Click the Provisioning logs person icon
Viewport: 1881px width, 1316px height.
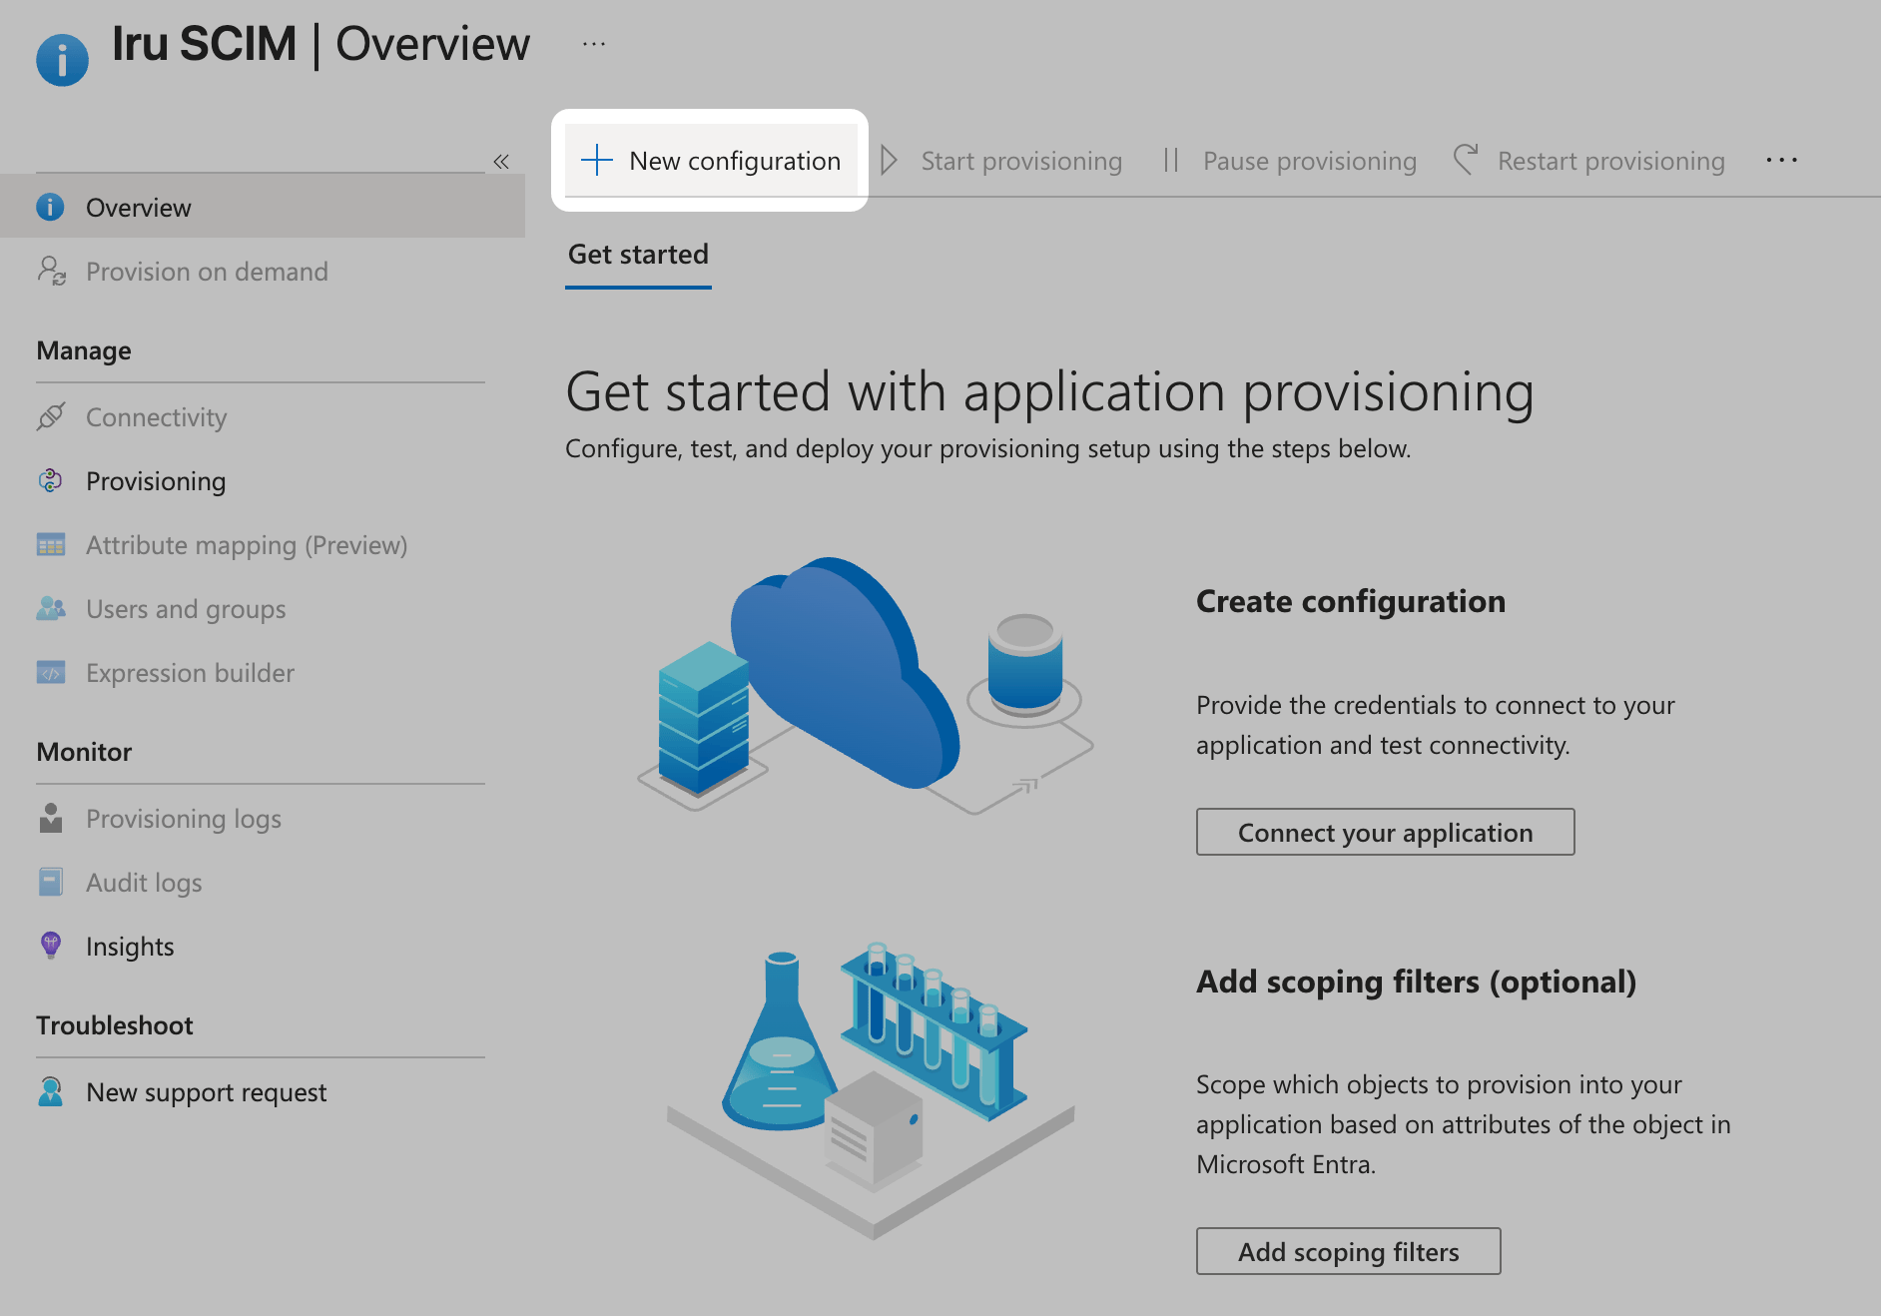click(51, 818)
